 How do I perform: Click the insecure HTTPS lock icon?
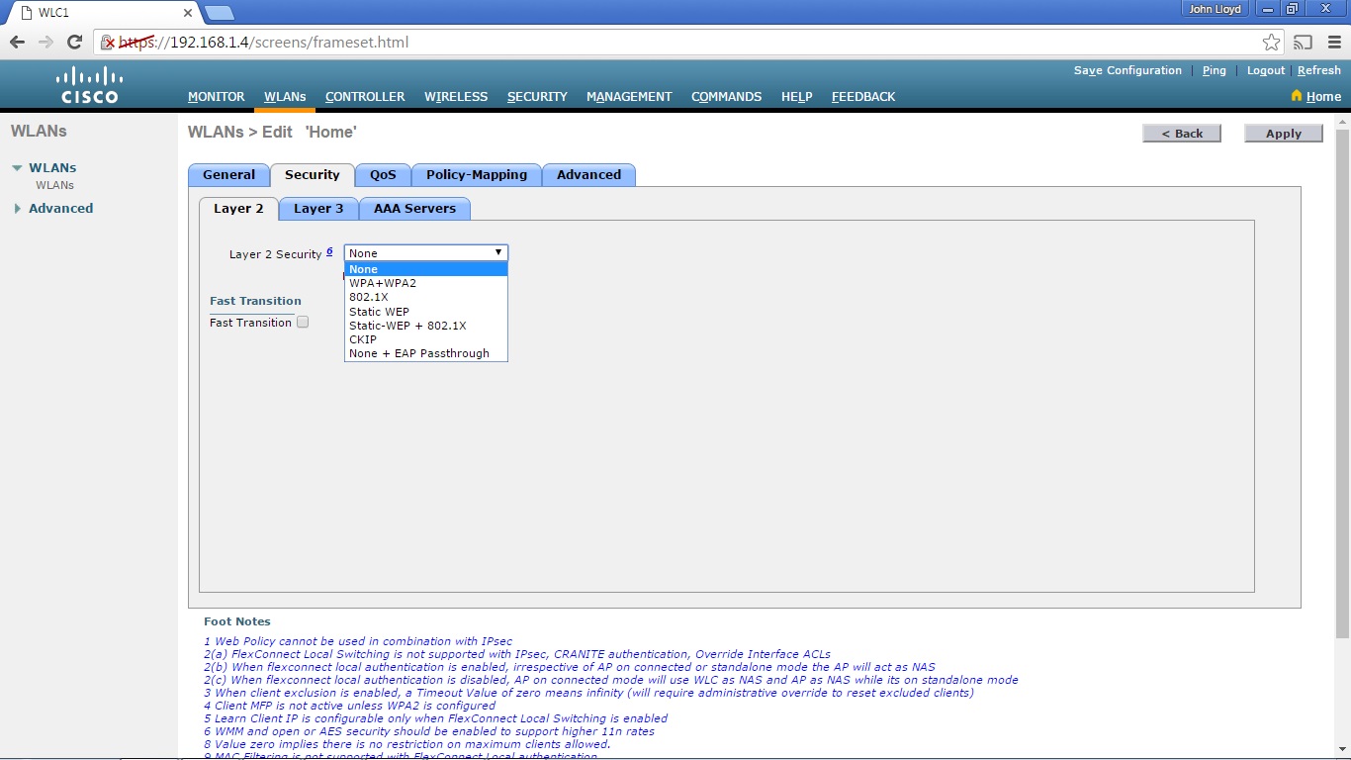click(x=108, y=43)
